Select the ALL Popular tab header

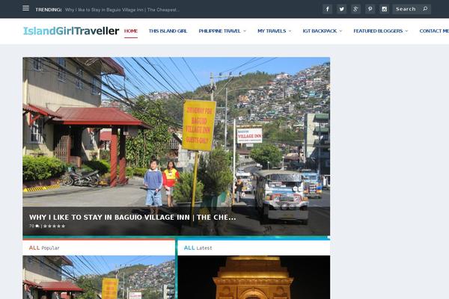click(x=44, y=247)
